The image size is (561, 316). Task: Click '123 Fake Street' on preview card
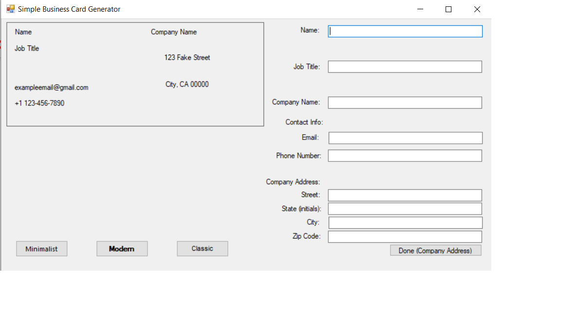pos(187,58)
